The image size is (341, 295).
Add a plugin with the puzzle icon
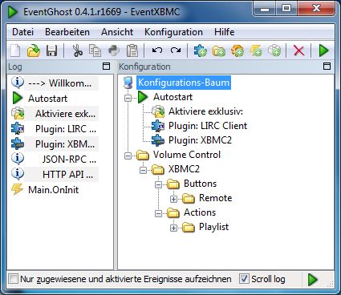point(201,51)
